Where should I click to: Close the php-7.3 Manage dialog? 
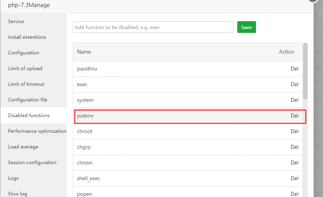click(x=312, y=1)
